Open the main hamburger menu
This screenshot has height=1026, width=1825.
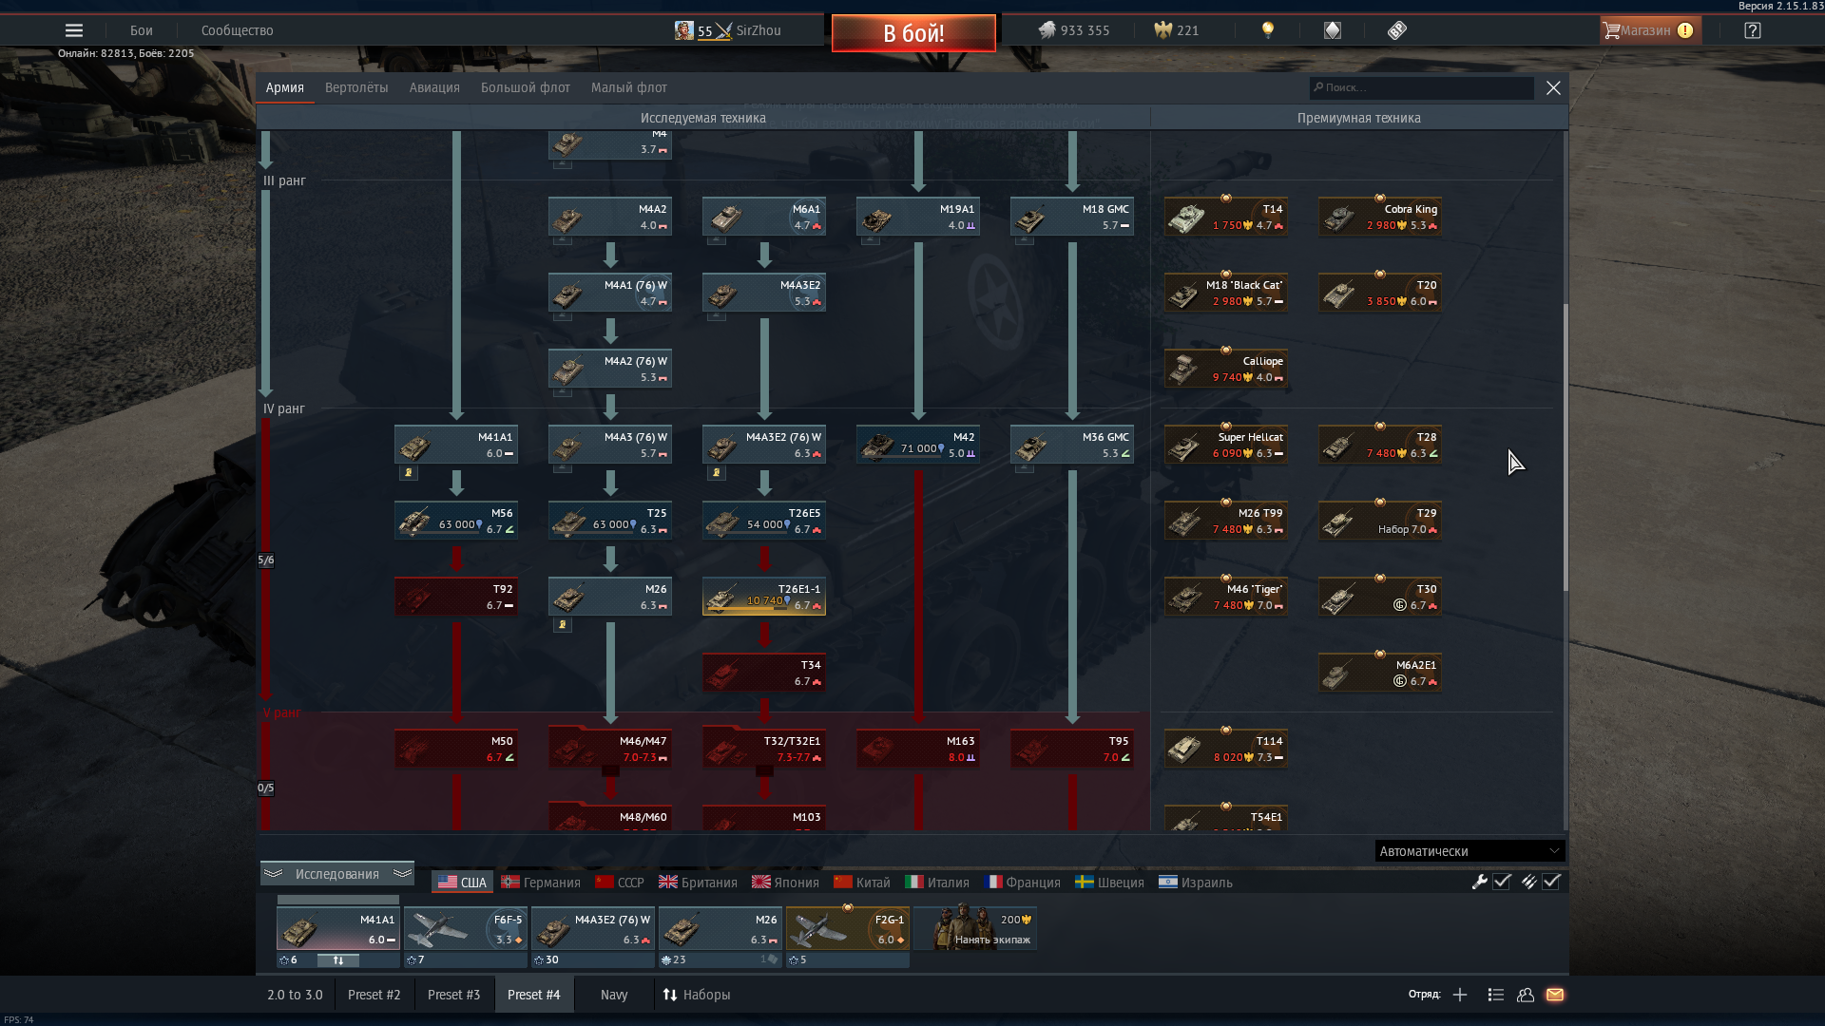pos(73,30)
